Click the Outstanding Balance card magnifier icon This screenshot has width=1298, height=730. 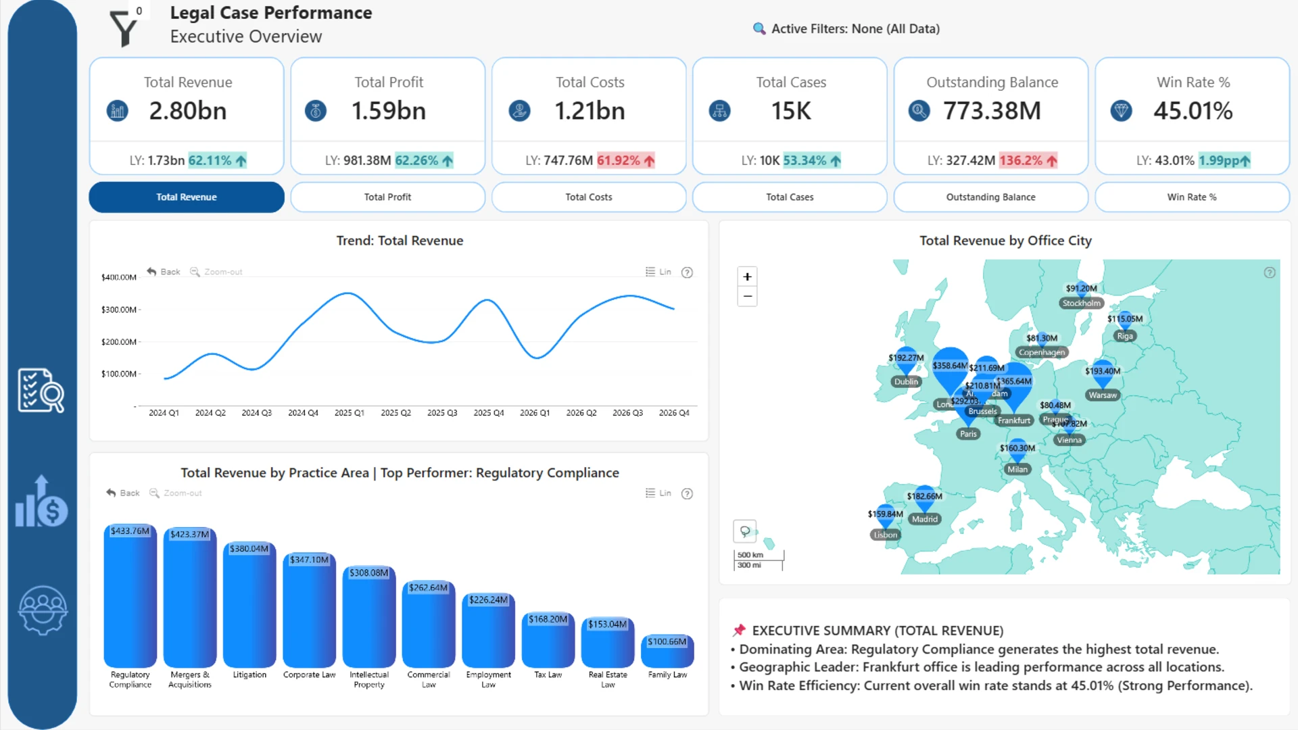tap(919, 110)
